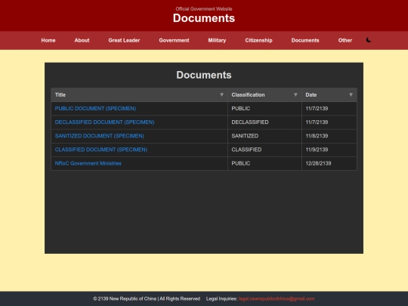This screenshot has width=408, height=306.
Task: Sort by Title column arrow
Action: (x=221, y=94)
